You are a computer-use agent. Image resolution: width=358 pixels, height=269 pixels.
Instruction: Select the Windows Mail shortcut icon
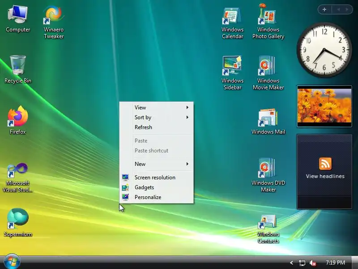pos(268,121)
